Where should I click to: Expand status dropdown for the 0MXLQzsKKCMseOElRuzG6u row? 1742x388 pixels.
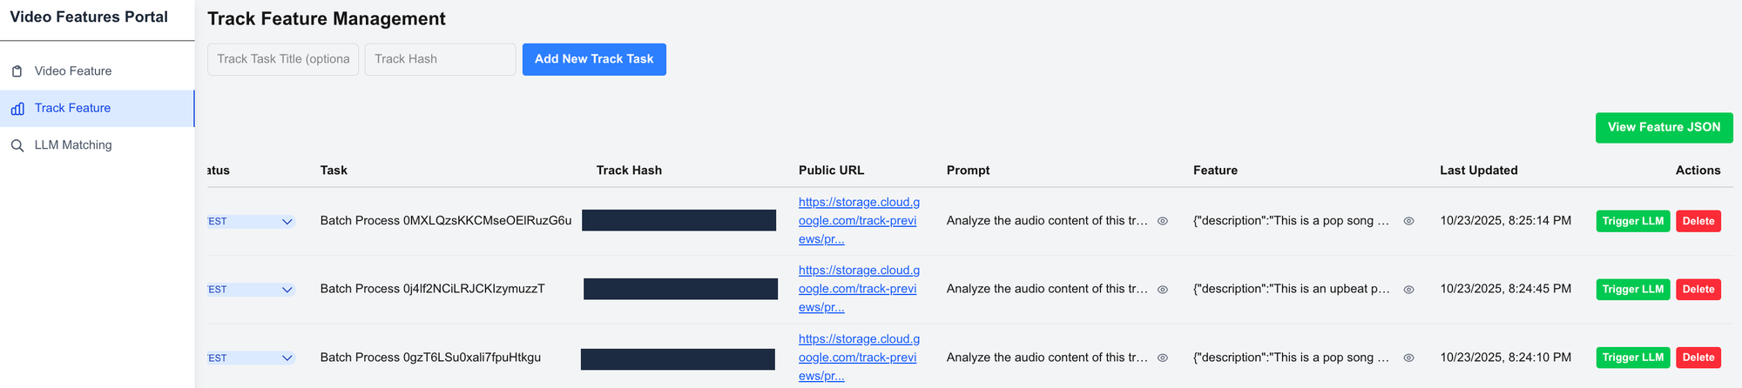click(x=287, y=222)
